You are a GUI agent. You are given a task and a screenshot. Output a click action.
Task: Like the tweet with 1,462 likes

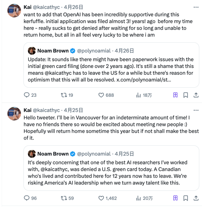point(101,198)
